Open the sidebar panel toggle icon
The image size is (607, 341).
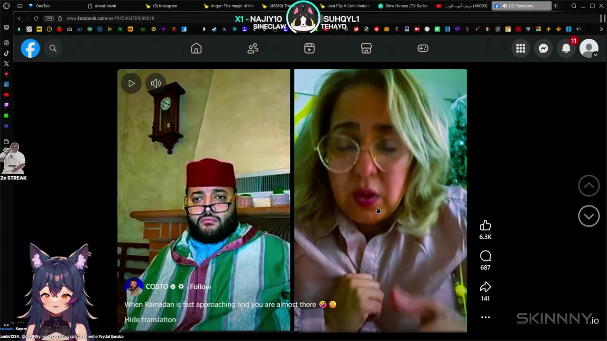(6, 27)
